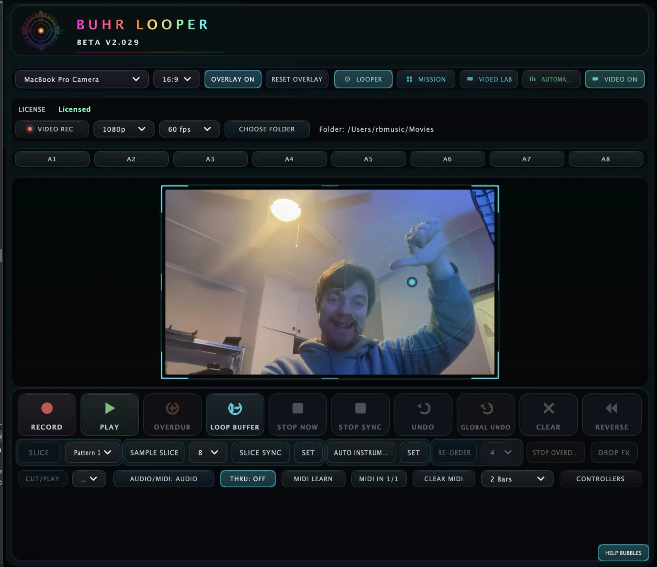The image size is (657, 567).
Task: Open the Pattern 1 dropdown
Action: [92, 453]
